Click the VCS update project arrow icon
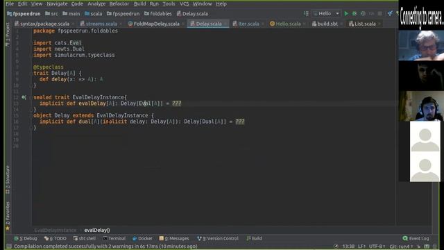Image resolution: width=444 pixels, height=250 pixels. click(x=390, y=14)
